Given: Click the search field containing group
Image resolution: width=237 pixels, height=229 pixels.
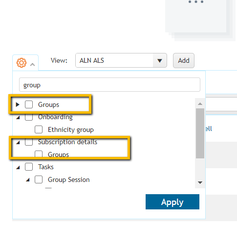Looking at the screenshot, I should pos(109,85).
